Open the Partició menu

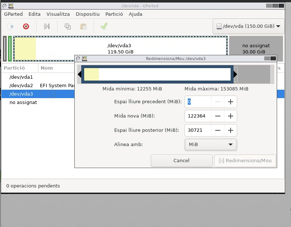(114, 14)
